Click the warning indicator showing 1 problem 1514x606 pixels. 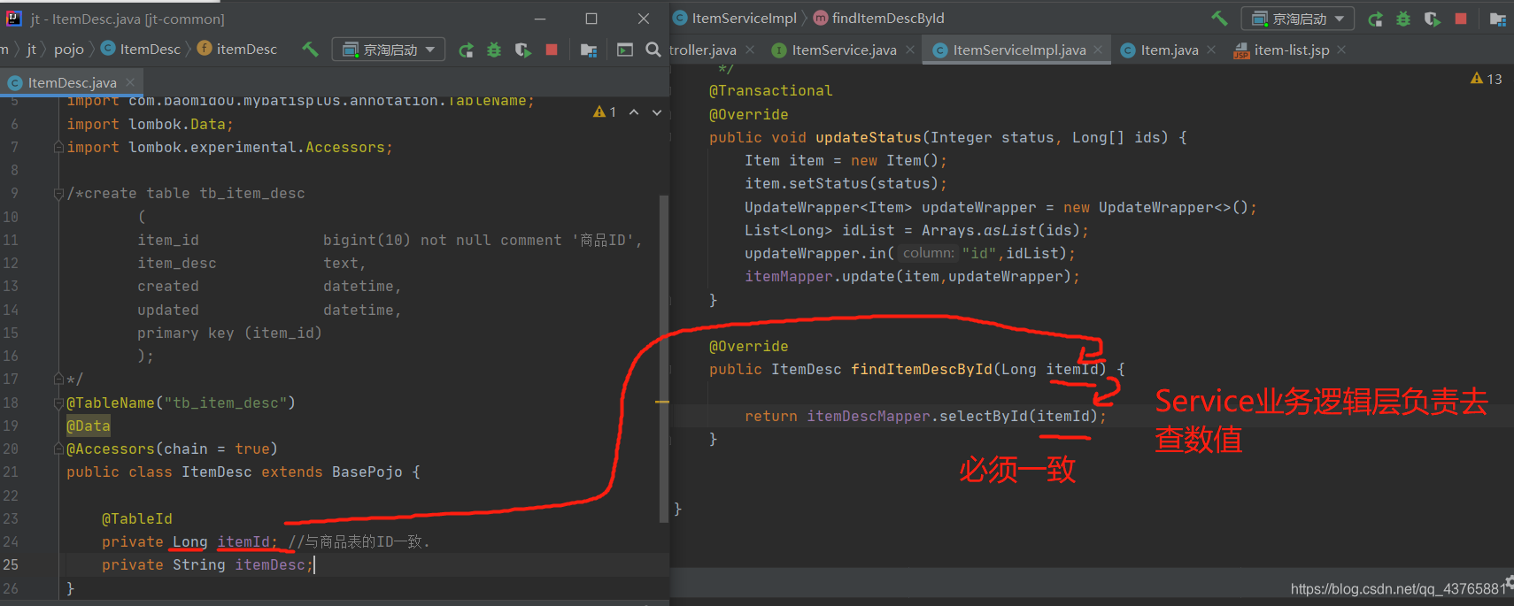(x=605, y=112)
